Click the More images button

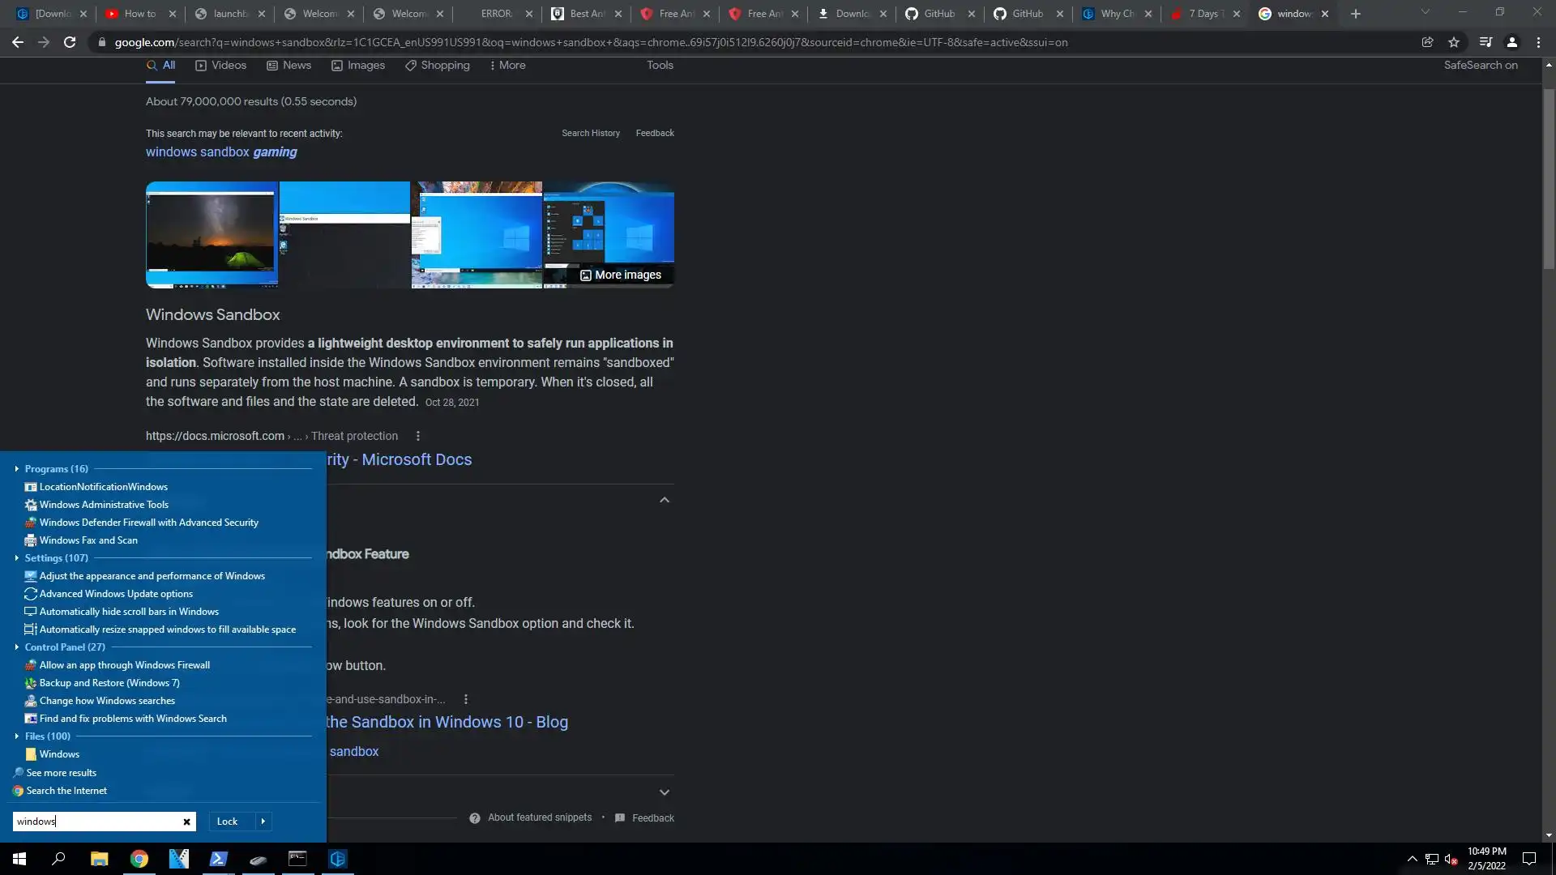click(x=621, y=275)
